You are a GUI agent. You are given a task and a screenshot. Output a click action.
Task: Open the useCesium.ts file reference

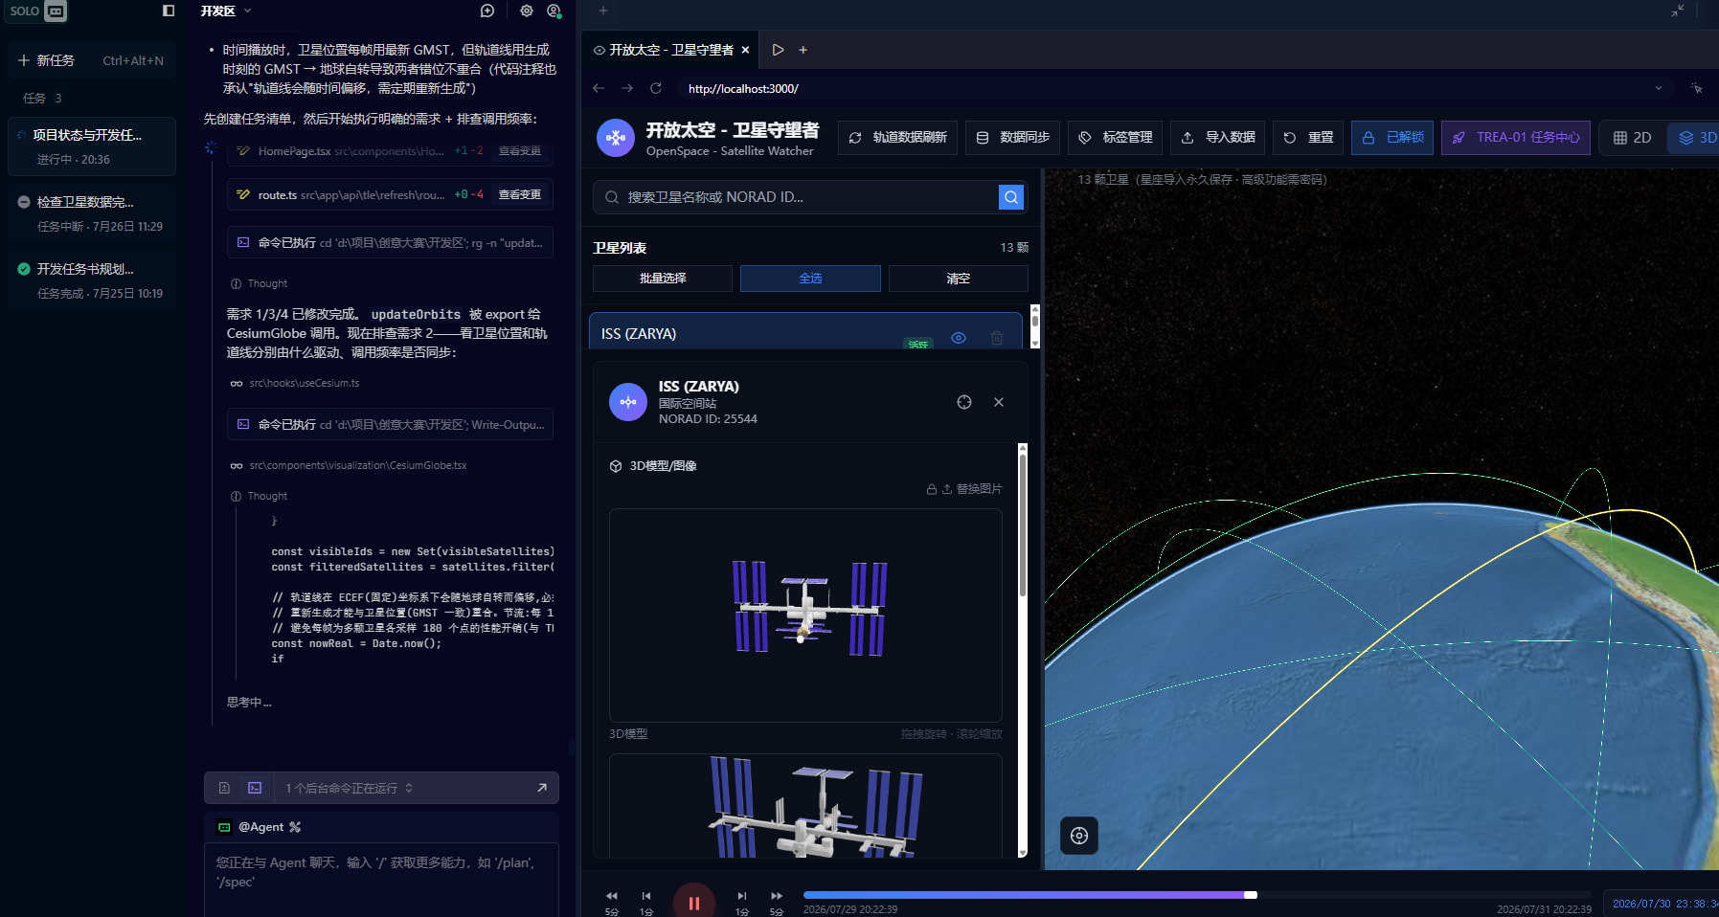(295, 383)
